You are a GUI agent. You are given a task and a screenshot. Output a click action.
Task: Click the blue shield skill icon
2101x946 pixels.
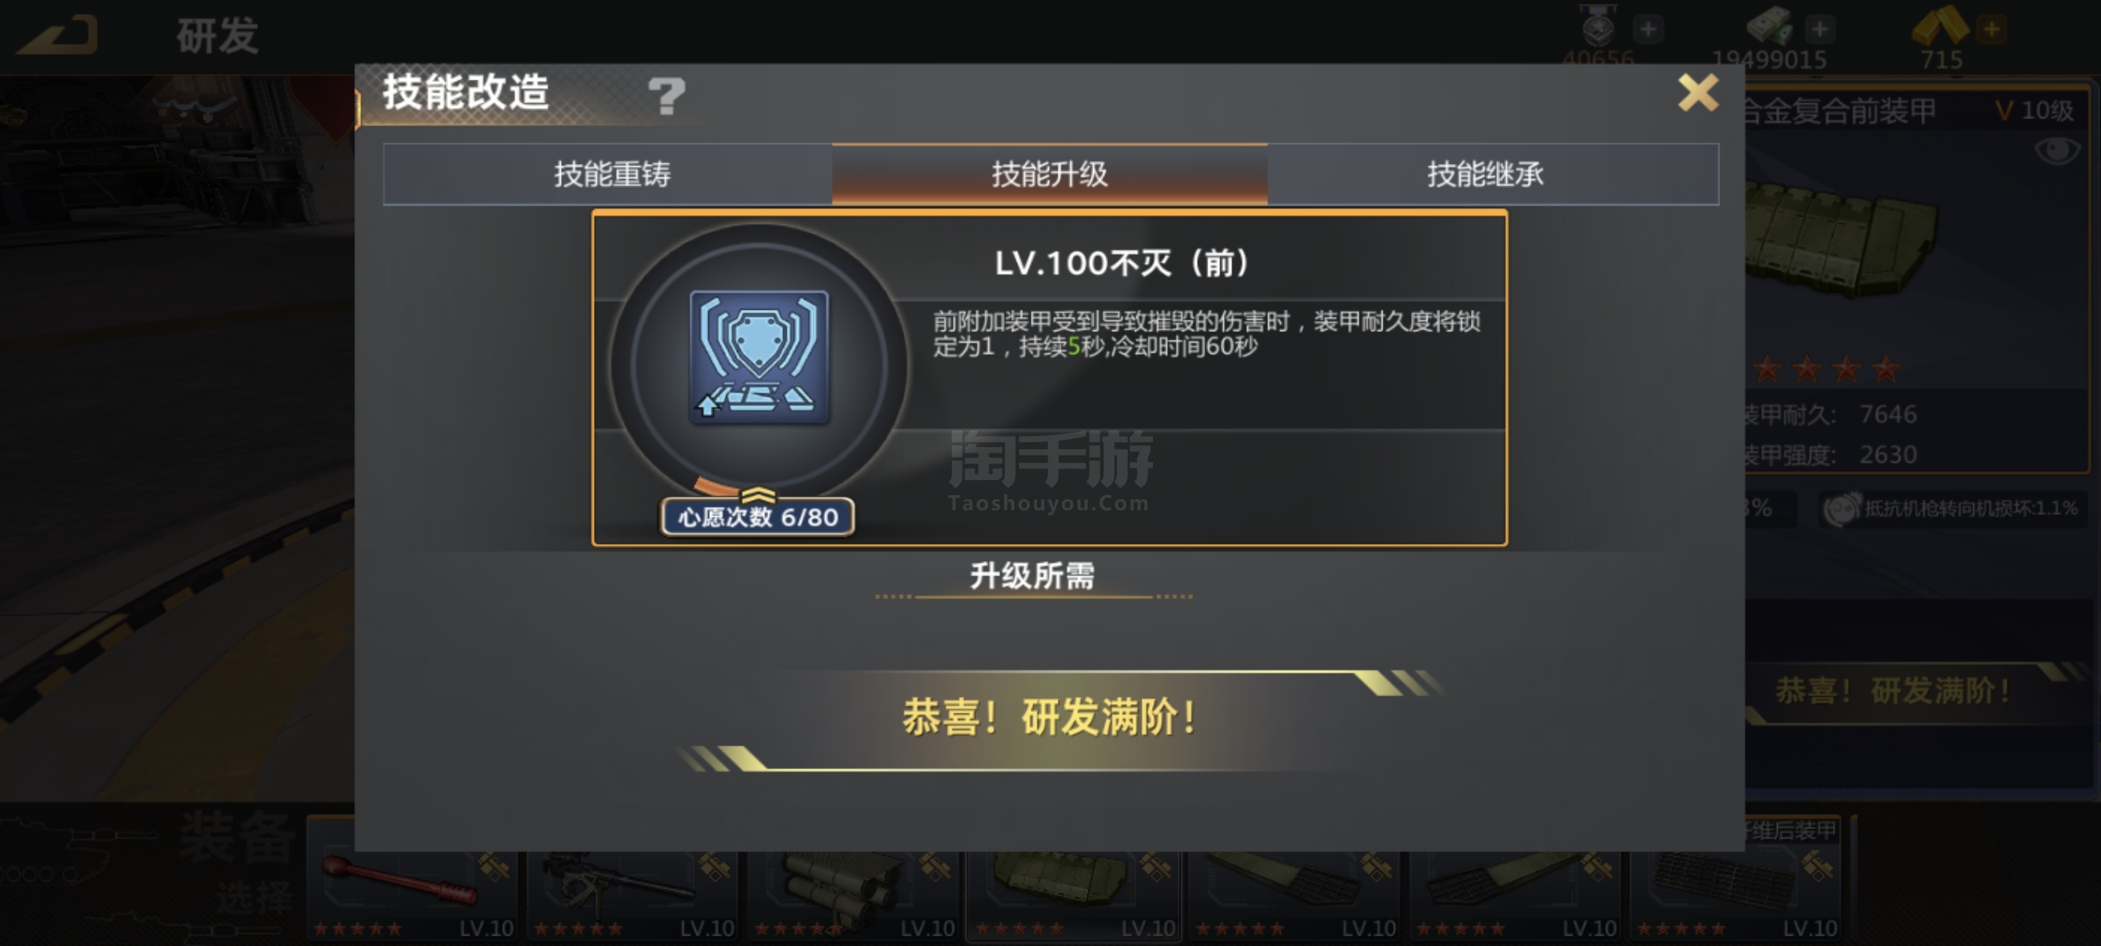pos(759,357)
